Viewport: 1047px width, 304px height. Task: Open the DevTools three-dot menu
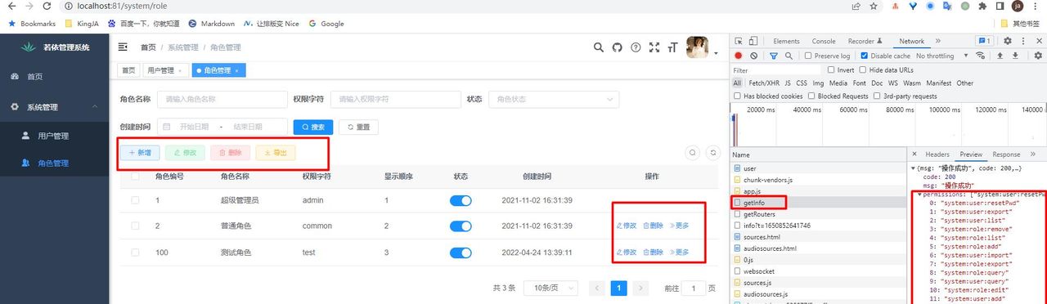point(1023,41)
